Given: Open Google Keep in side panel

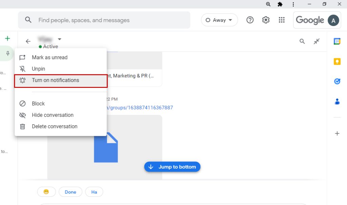Looking at the screenshot, I should point(337,61).
